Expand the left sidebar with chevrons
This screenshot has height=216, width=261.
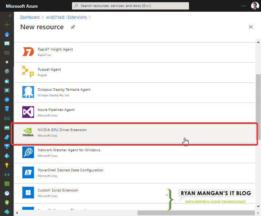tap(10, 16)
